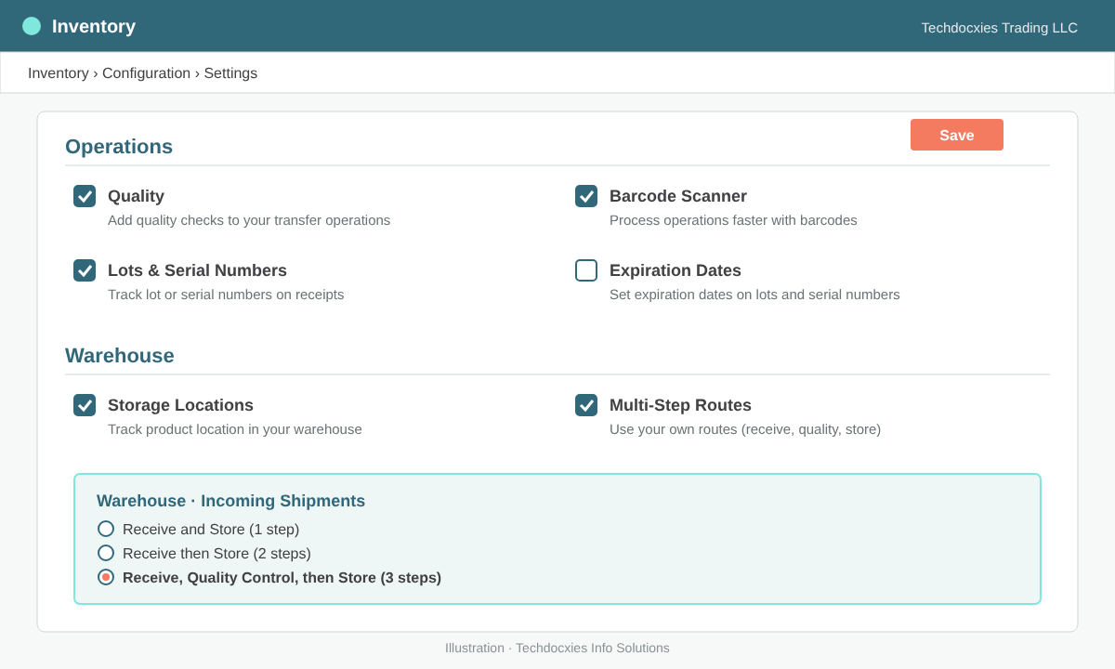The width and height of the screenshot is (1115, 669).
Task: Click the Storage Locations label
Action: coord(180,405)
